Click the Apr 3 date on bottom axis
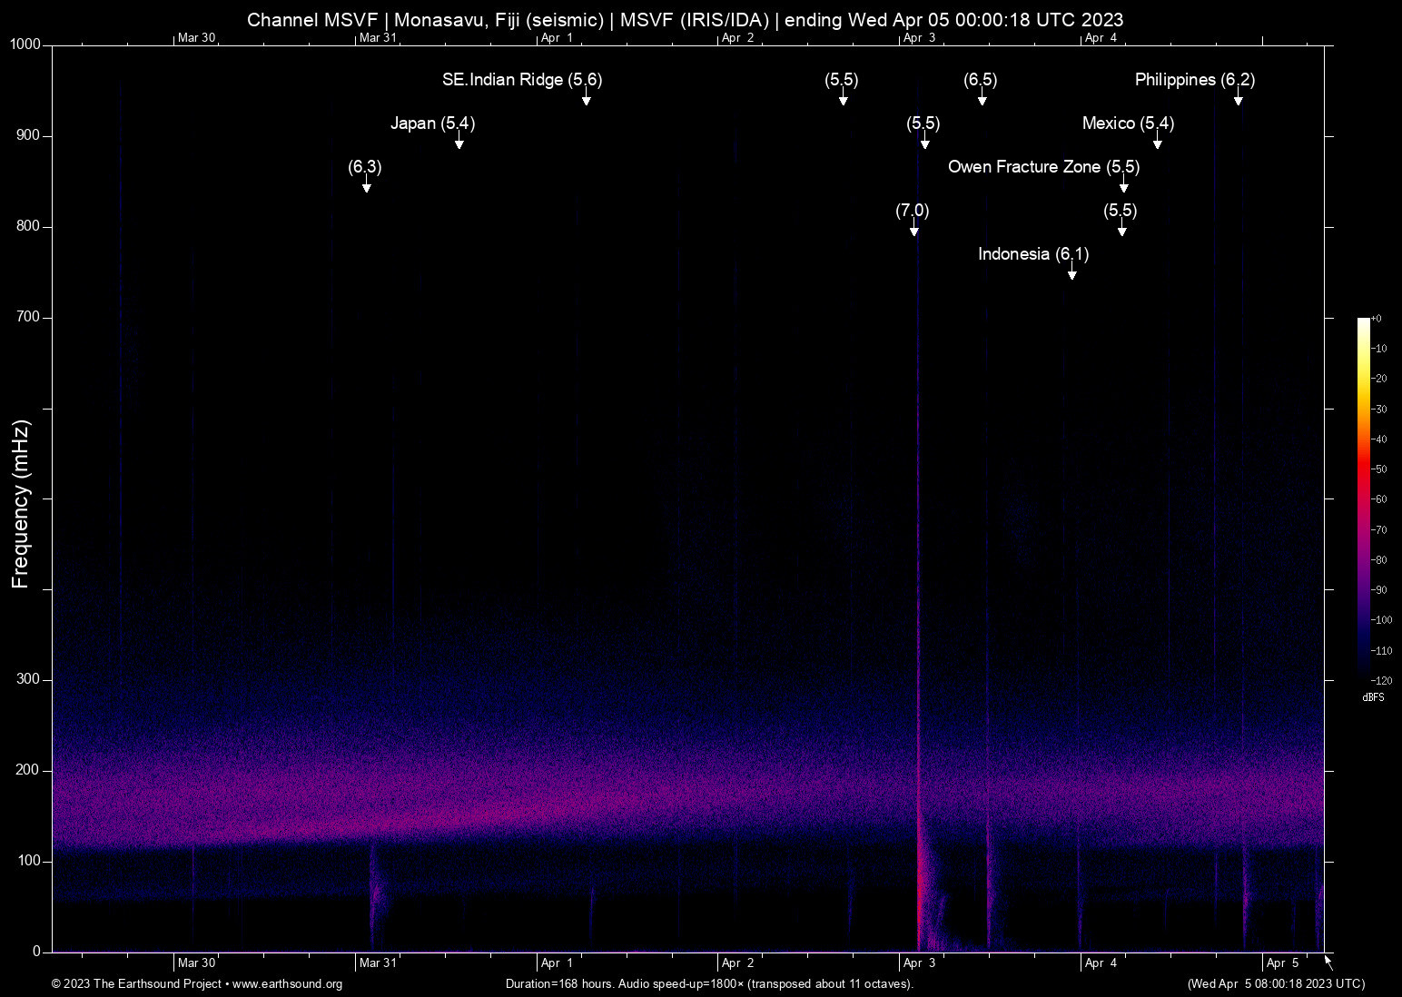The width and height of the screenshot is (1402, 997). coord(919,963)
